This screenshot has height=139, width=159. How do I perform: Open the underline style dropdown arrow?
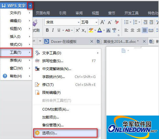63,30
